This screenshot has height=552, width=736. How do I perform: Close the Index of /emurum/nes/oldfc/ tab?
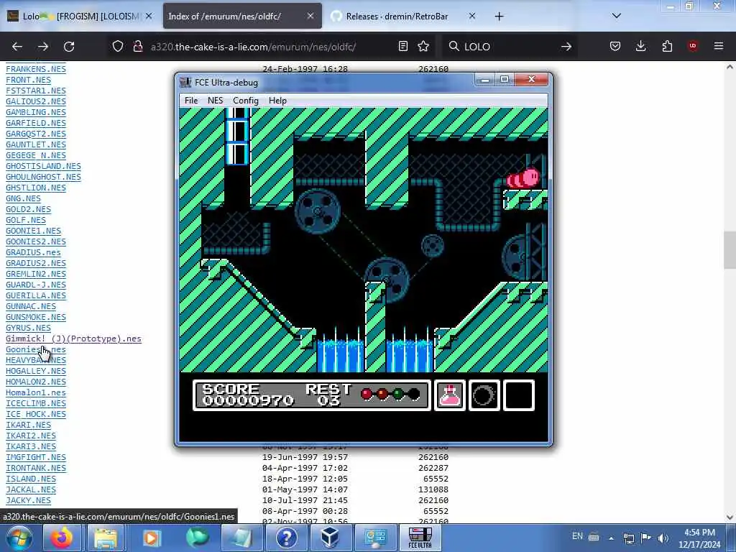[x=310, y=16]
